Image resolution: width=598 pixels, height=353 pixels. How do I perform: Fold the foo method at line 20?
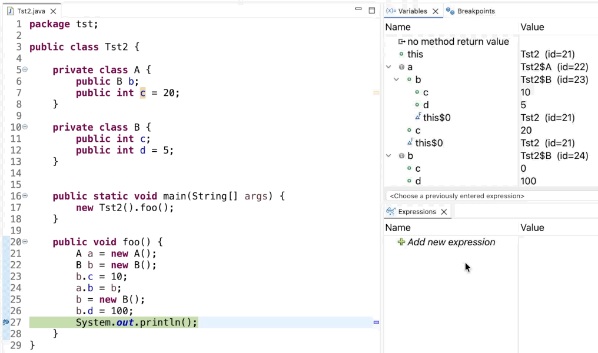(25, 241)
